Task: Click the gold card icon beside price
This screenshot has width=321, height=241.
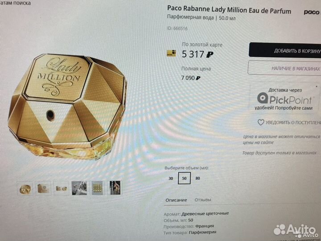Action: [x=171, y=53]
